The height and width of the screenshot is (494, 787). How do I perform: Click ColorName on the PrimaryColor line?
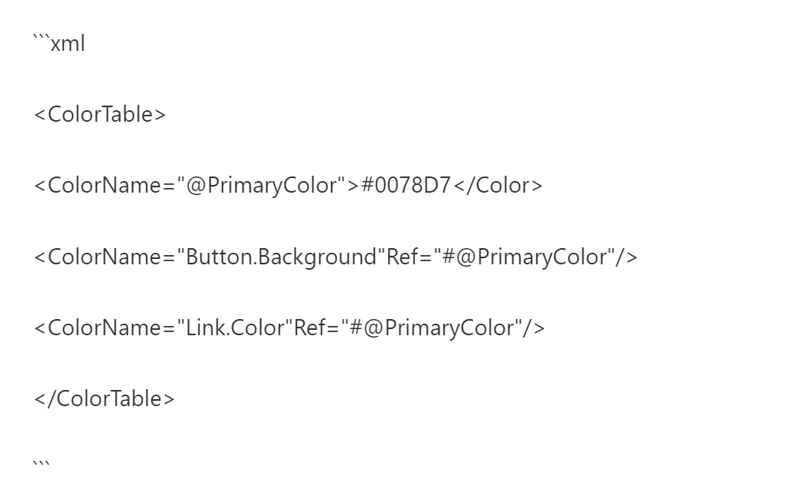(104, 186)
